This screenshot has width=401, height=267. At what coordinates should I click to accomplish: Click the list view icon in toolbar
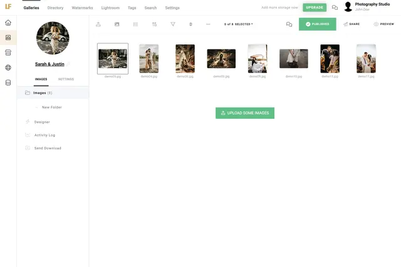click(x=136, y=24)
